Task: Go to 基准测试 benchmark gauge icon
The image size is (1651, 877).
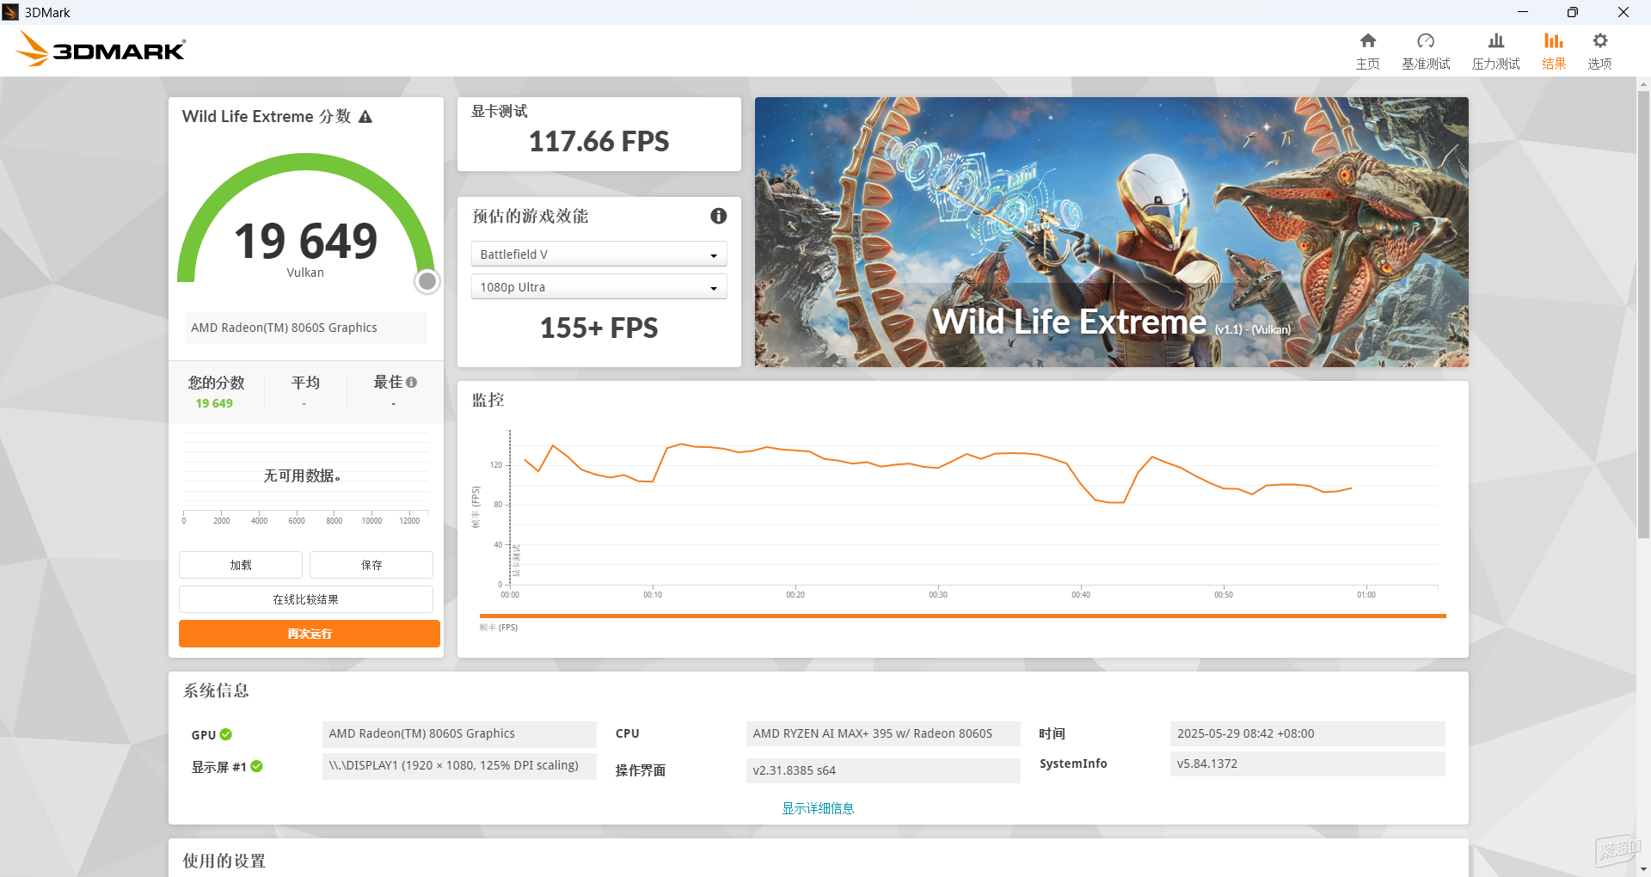Action: 1426,40
